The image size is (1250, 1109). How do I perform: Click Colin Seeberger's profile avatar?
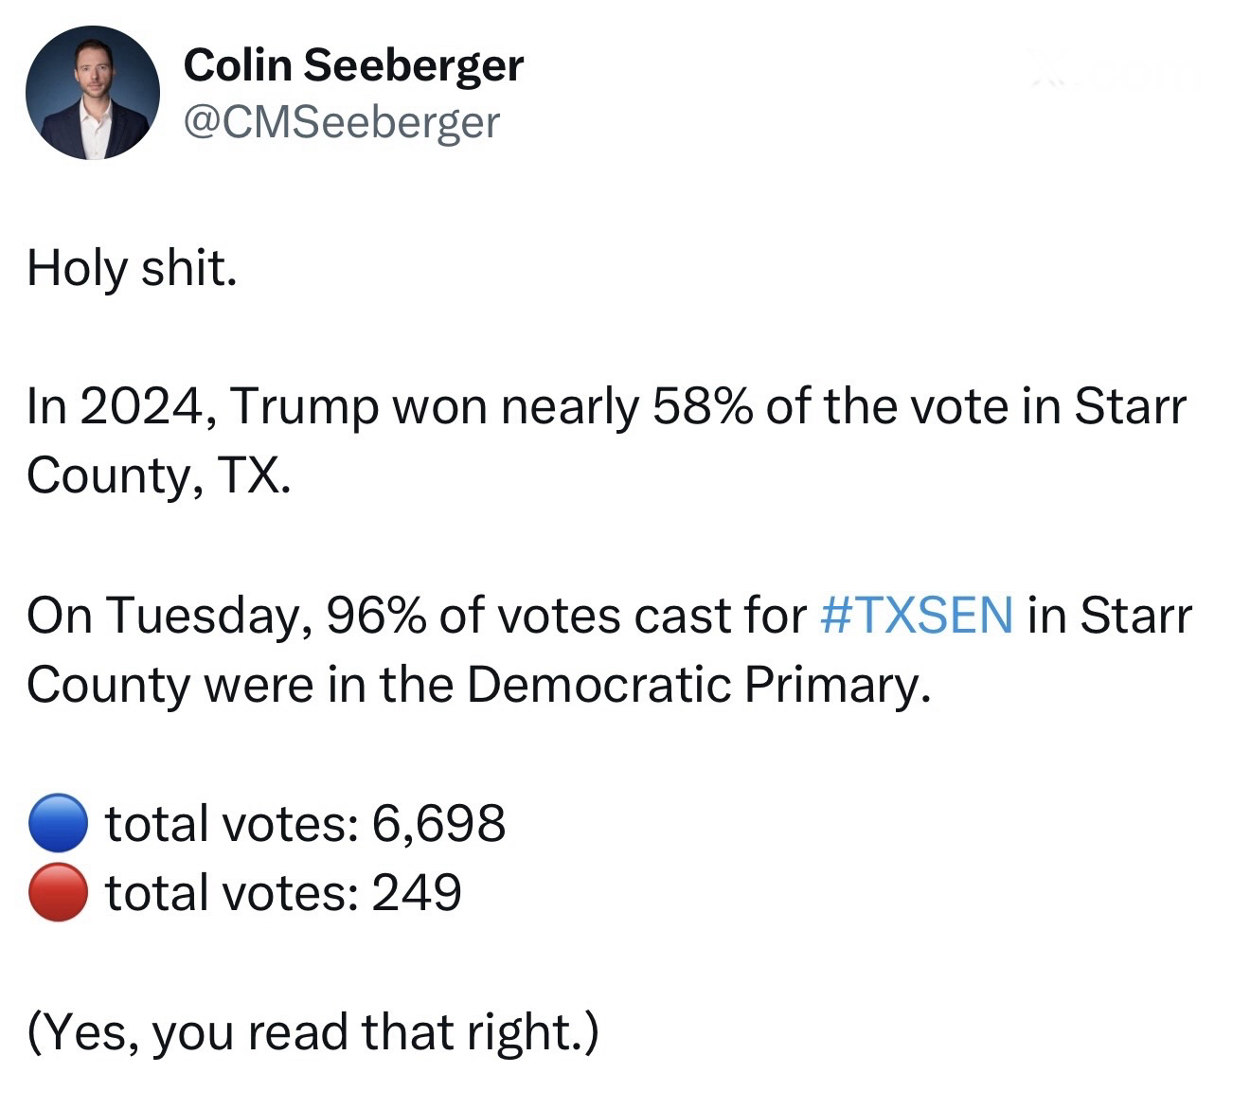coord(92,93)
